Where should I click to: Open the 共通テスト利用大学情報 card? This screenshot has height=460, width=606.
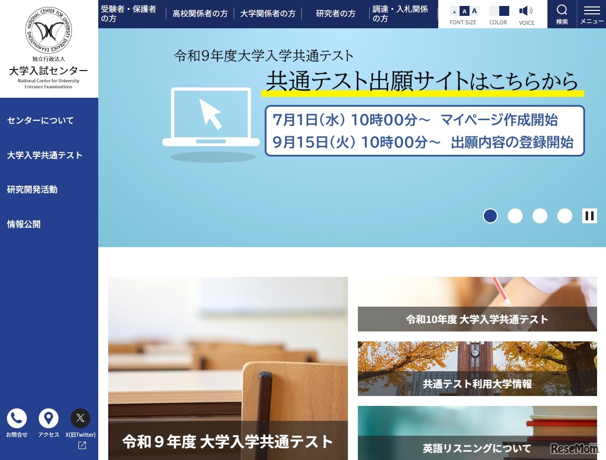coord(477,369)
